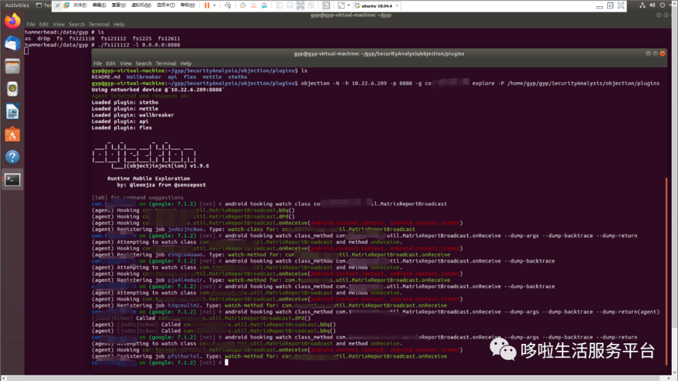The width and height of the screenshot is (678, 381).
Task: Click the "Loaded plugin: flex" line
Action: [122, 128]
